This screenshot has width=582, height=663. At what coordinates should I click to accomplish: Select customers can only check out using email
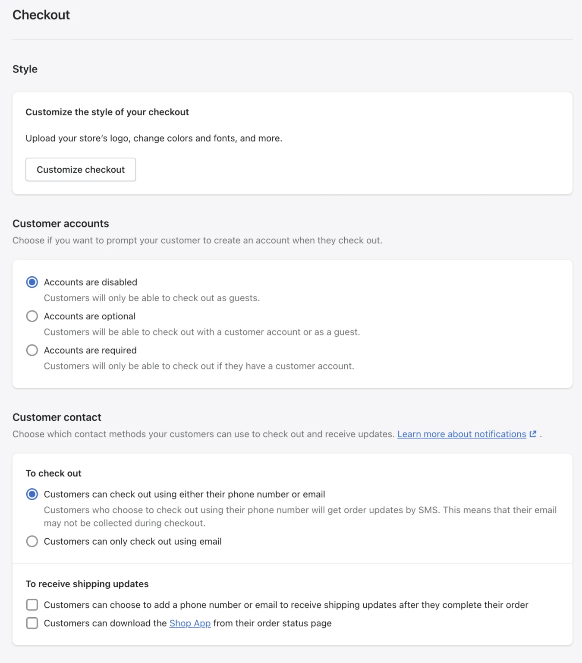32,541
